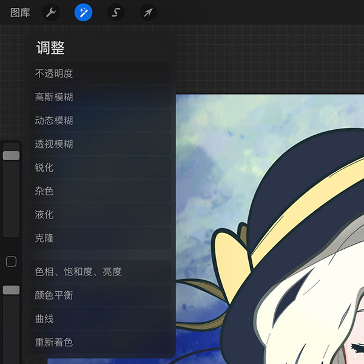This screenshot has width=364, height=364.
Task: Choose 杂色 noise adjustment
Action: click(100, 191)
